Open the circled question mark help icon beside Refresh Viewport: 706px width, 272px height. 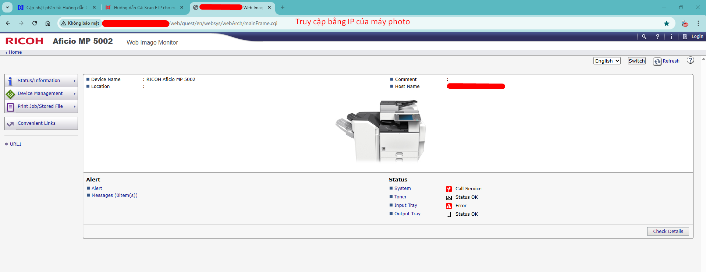pos(691,60)
